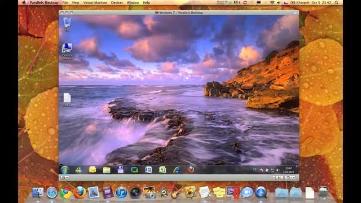Open the Trash in the Dock
The height and width of the screenshot is (203, 361).
click(x=323, y=192)
